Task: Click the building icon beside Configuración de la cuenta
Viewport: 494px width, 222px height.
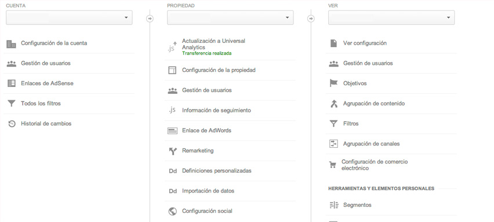Action: pos(12,44)
